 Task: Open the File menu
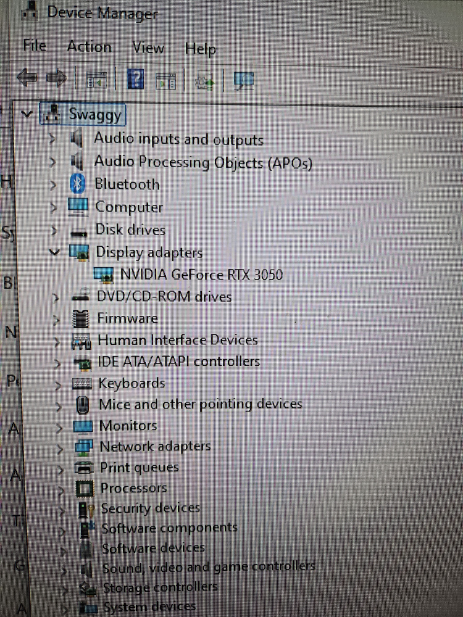click(35, 46)
